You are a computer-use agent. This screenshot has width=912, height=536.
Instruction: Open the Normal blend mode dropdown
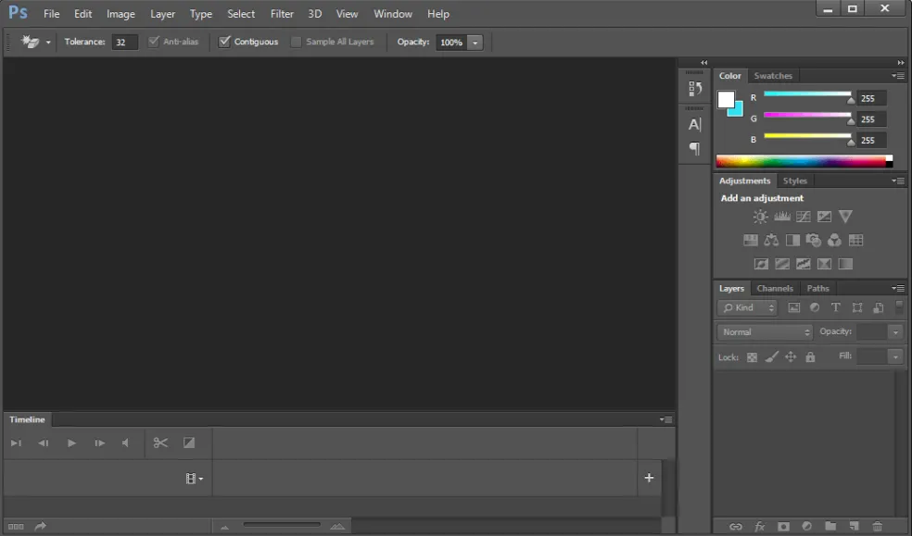(x=765, y=332)
